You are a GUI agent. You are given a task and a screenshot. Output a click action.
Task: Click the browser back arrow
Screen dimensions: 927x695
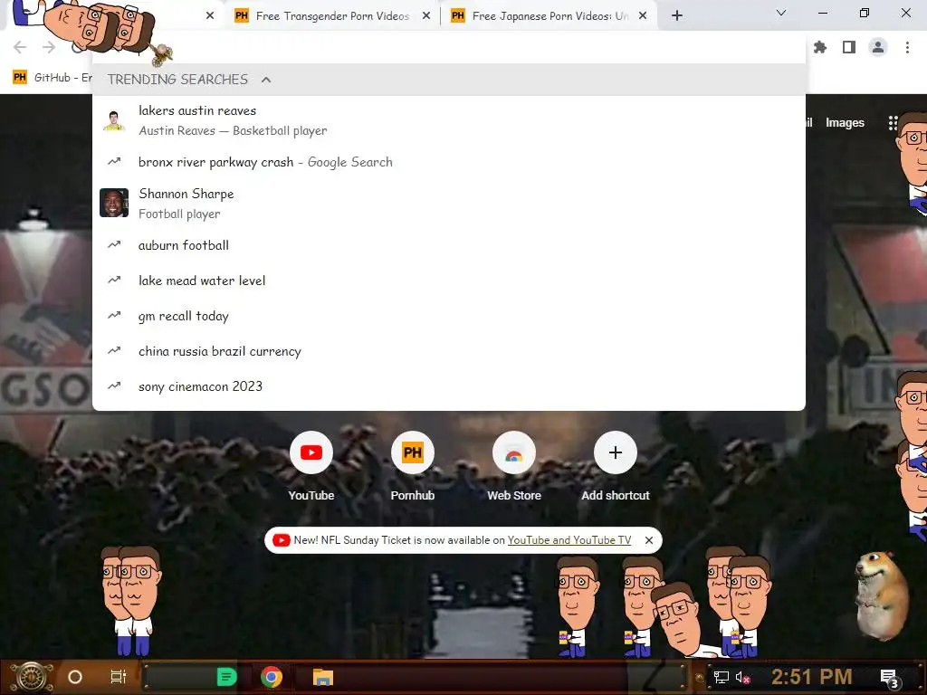pos(20,47)
